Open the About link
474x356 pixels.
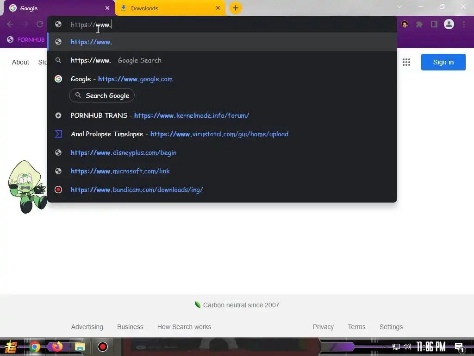click(x=20, y=62)
